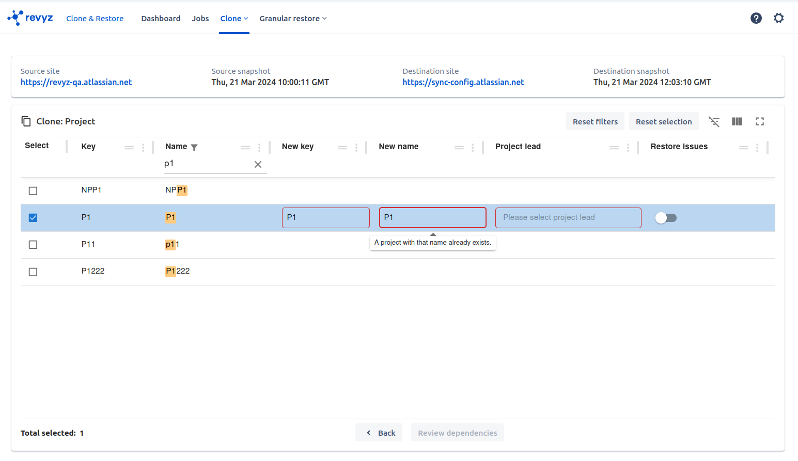Open the column chooser icon
Viewport: 798px width, 461px height.
click(x=737, y=121)
